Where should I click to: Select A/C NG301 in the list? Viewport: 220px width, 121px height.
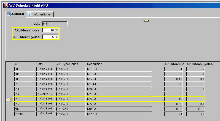coord(25,114)
